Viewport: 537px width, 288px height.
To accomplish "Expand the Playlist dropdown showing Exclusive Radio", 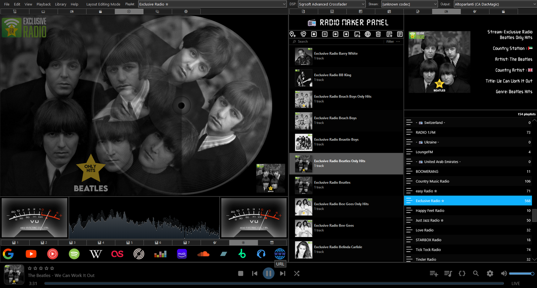I will [212, 4].
